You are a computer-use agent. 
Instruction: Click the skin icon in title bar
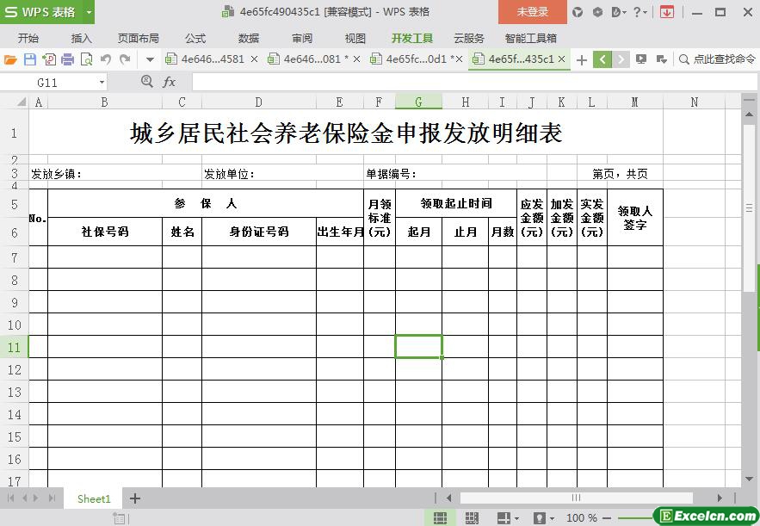(578, 12)
